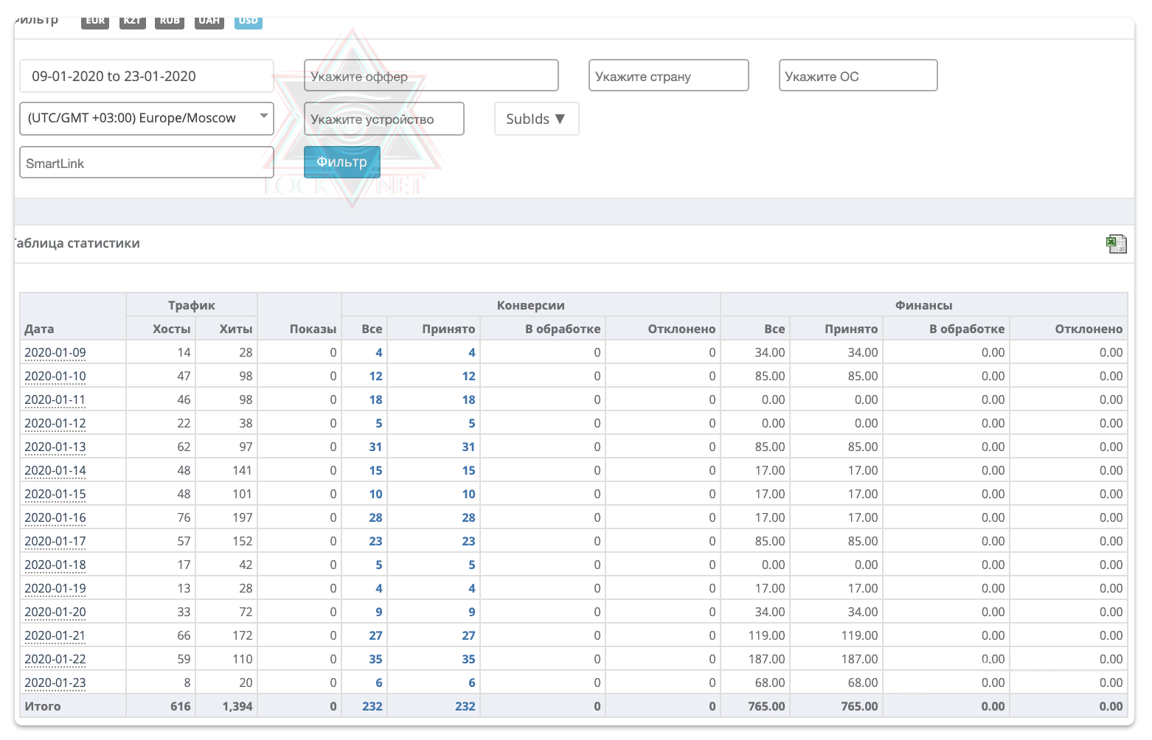Click the Финансы group header
Screen dimensions: 1152x740
click(924, 305)
